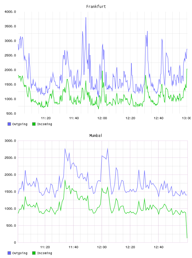Click the 11:40 x-axis label in Frankfurt chart

(x=74, y=118)
